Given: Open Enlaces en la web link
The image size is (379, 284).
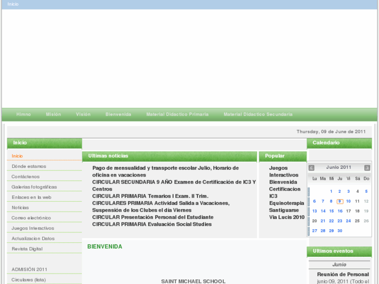Looking at the screenshot, I should [x=31, y=197].
